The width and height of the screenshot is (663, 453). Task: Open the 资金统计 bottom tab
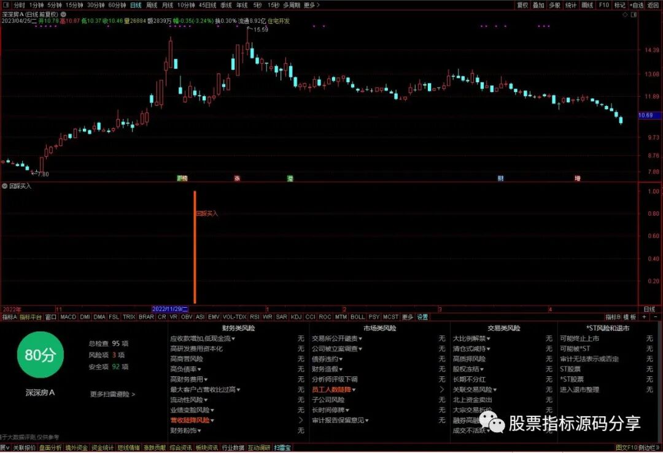click(x=103, y=447)
